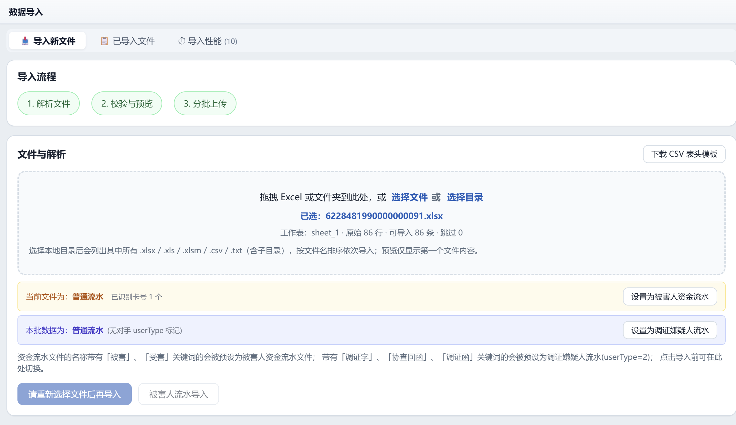Click the hint about supported .xlsx / .xls formats

tap(254, 251)
